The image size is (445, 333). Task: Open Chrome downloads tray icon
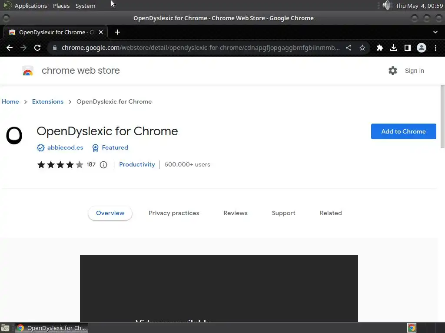coord(394,48)
